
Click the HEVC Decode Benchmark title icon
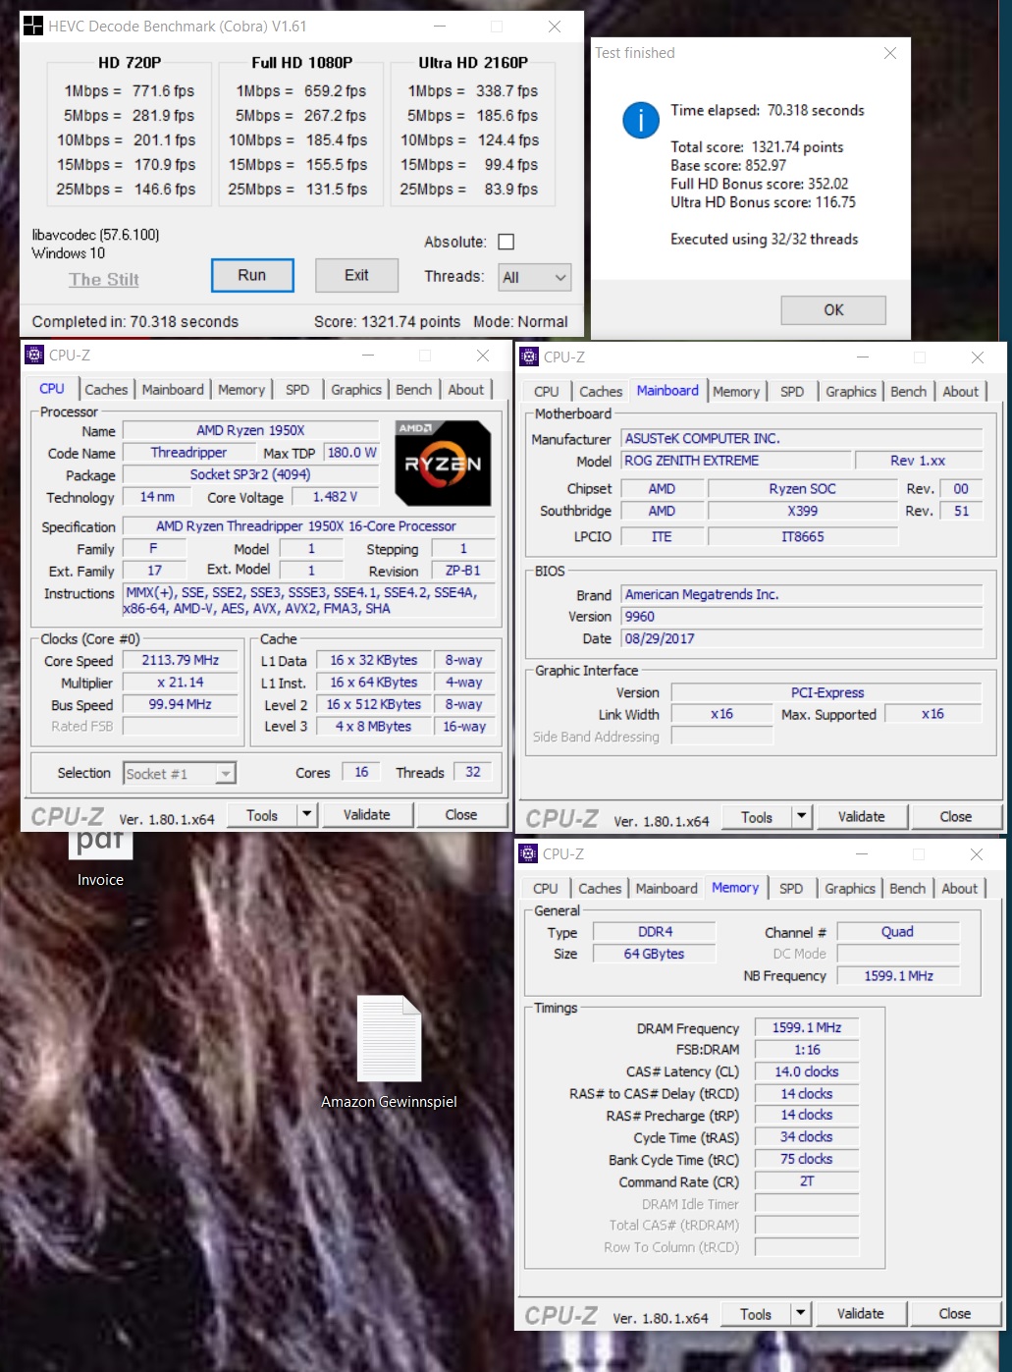33,26
